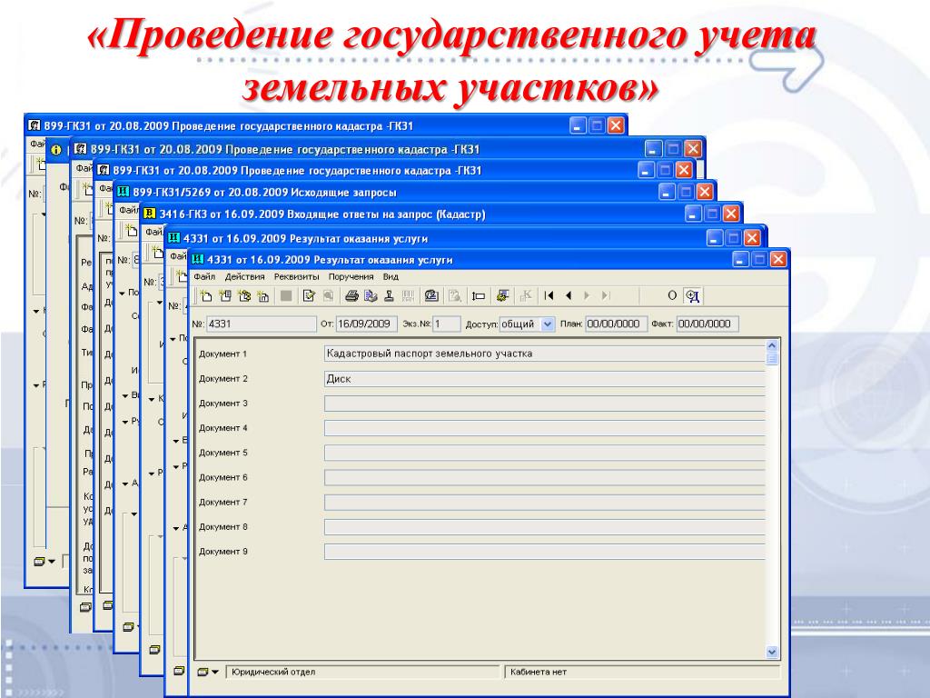Click the print-with-pages icon right of printer
Image resolution: width=930 pixels, height=698 pixels.
371,295
